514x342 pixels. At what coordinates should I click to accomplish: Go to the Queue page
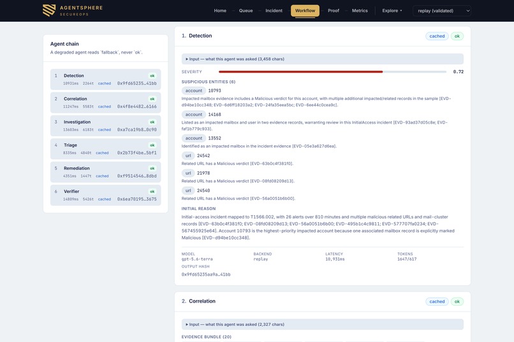pos(246,10)
